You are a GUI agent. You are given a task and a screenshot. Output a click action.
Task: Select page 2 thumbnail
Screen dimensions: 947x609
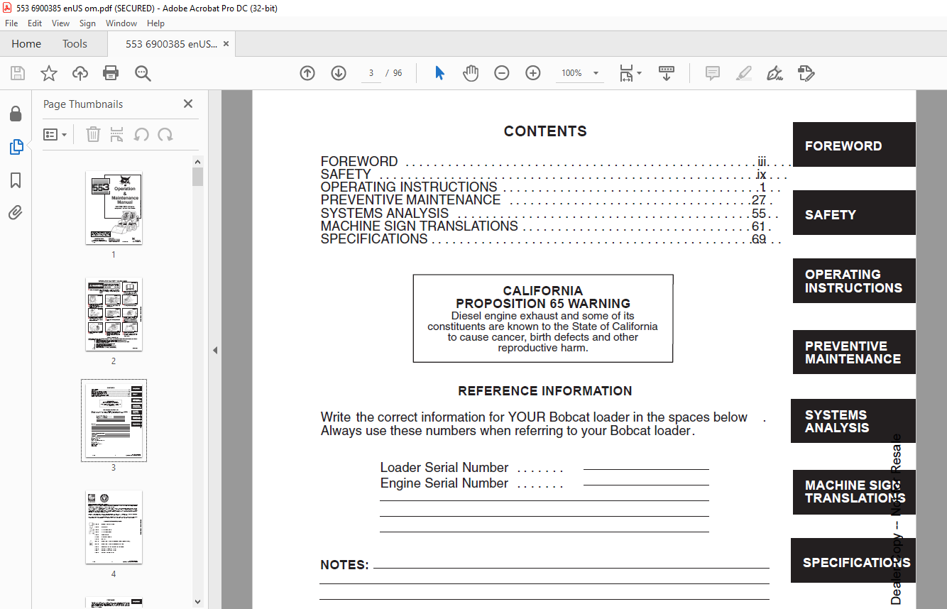(x=114, y=314)
